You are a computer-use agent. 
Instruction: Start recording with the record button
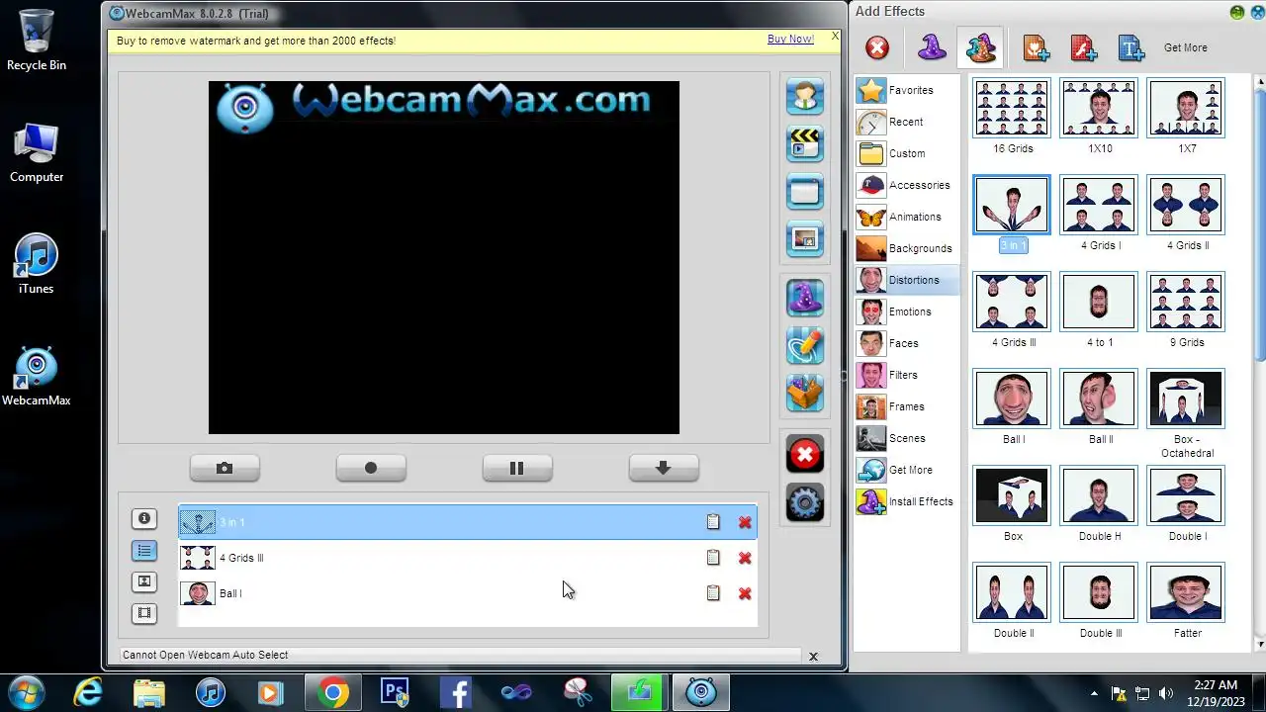(371, 468)
